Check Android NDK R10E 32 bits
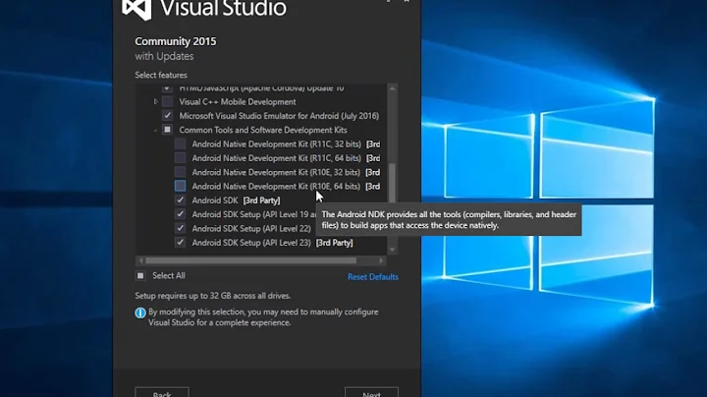707x397 pixels. (x=180, y=172)
